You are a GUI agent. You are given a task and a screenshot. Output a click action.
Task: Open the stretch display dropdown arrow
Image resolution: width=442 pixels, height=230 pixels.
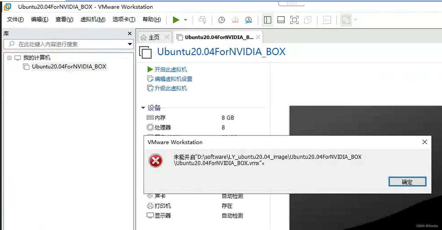(x=356, y=20)
